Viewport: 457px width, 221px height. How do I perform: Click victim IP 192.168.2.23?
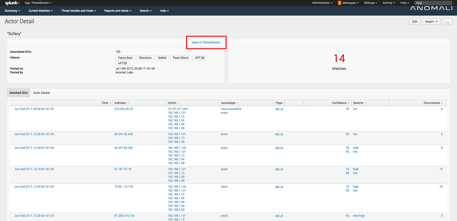[176, 210]
